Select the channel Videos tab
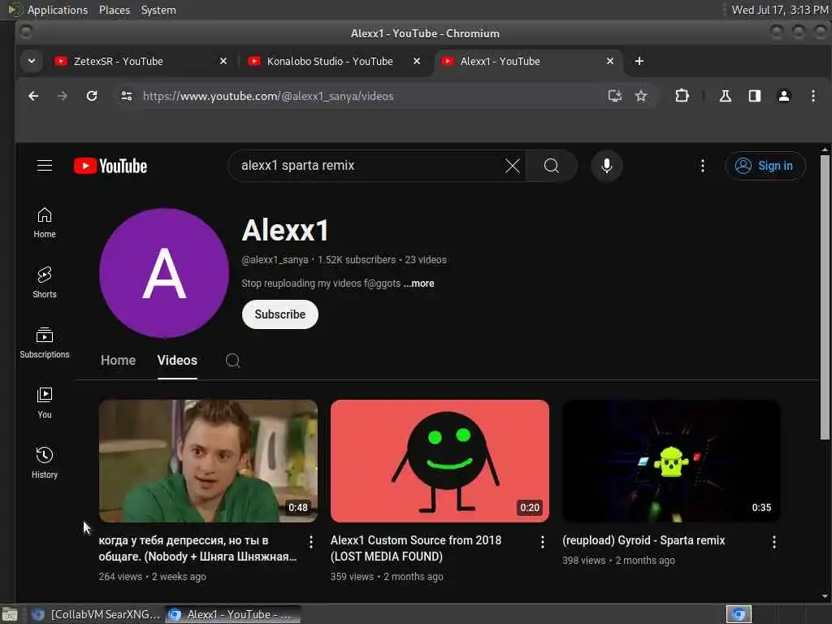This screenshot has width=832, height=624. tap(177, 360)
